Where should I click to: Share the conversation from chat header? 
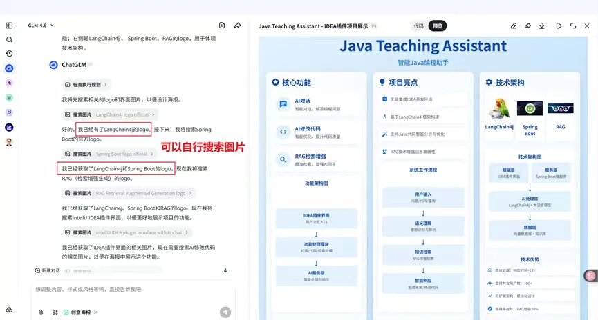237,26
